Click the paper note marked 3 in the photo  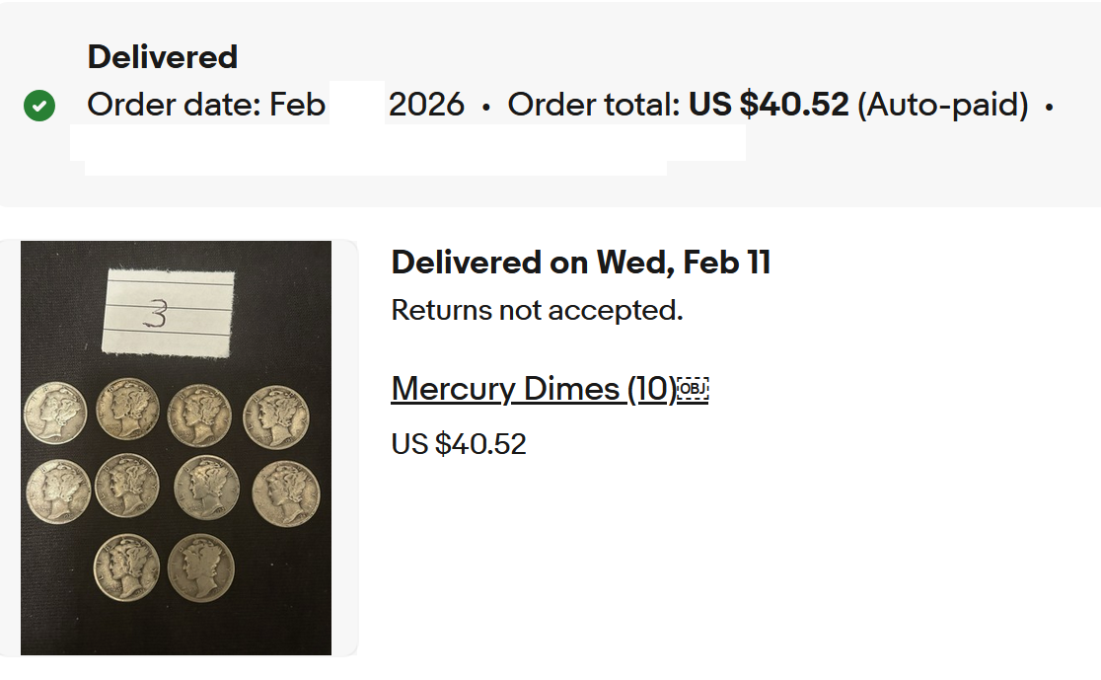coord(168,312)
